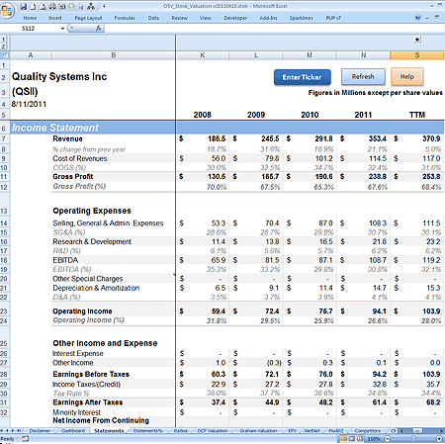Click the printer icon in Quick Access toolbar
The image size is (445, 444).
[x=52, y=6]
